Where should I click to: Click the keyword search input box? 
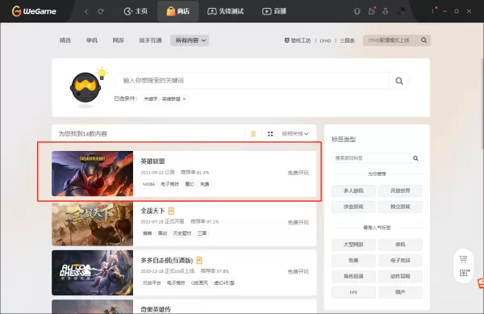tap(252, 81)
